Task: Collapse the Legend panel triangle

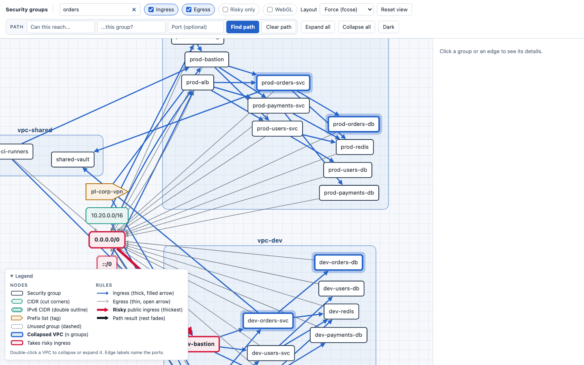Action: tap(12, 276)
